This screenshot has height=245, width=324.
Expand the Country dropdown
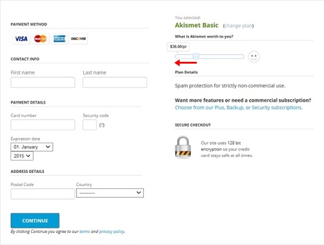[110, 193]
